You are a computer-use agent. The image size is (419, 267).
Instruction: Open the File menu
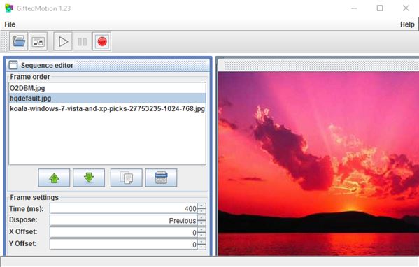click(x=10, y=24)
